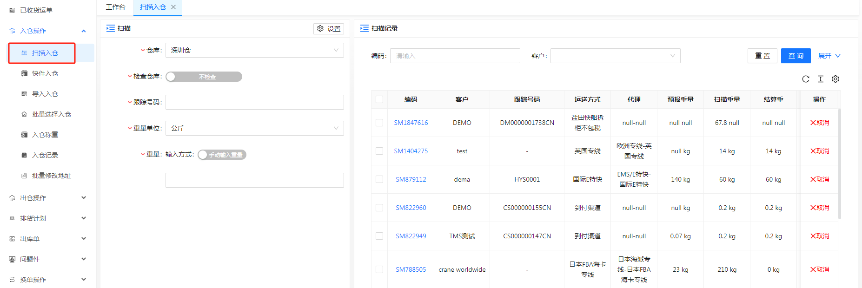The width and height of the screenshot is (862, 288).
Task: Open the SM879112 record link
Action: click(x=411, y=179)
